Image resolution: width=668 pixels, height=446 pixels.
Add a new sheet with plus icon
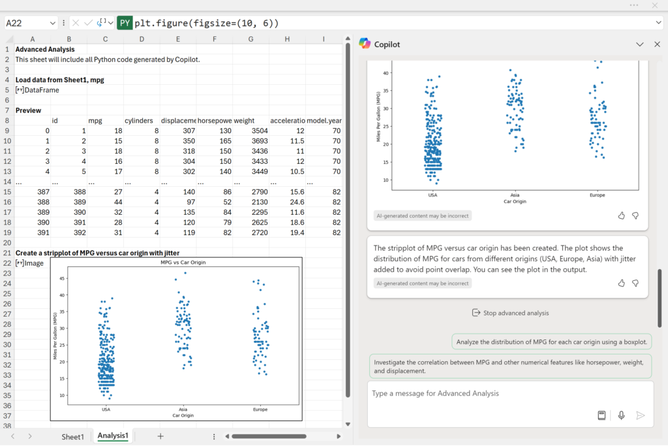point(160,436)
